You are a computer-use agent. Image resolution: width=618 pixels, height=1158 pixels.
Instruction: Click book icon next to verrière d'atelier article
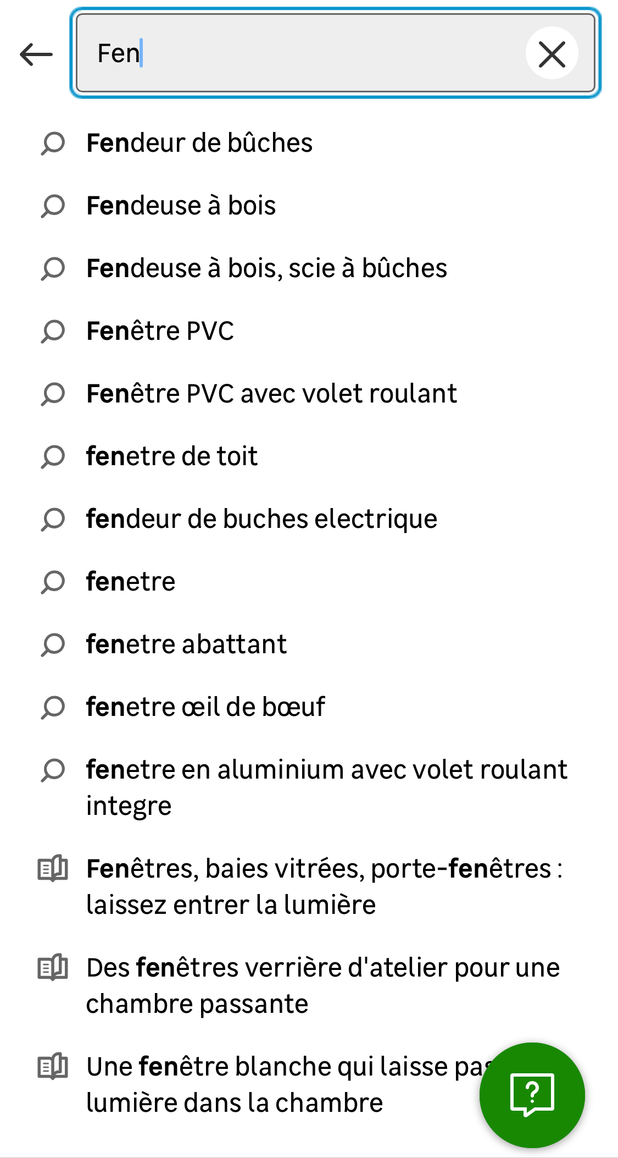pyautogui.click(x=53, y=968)
